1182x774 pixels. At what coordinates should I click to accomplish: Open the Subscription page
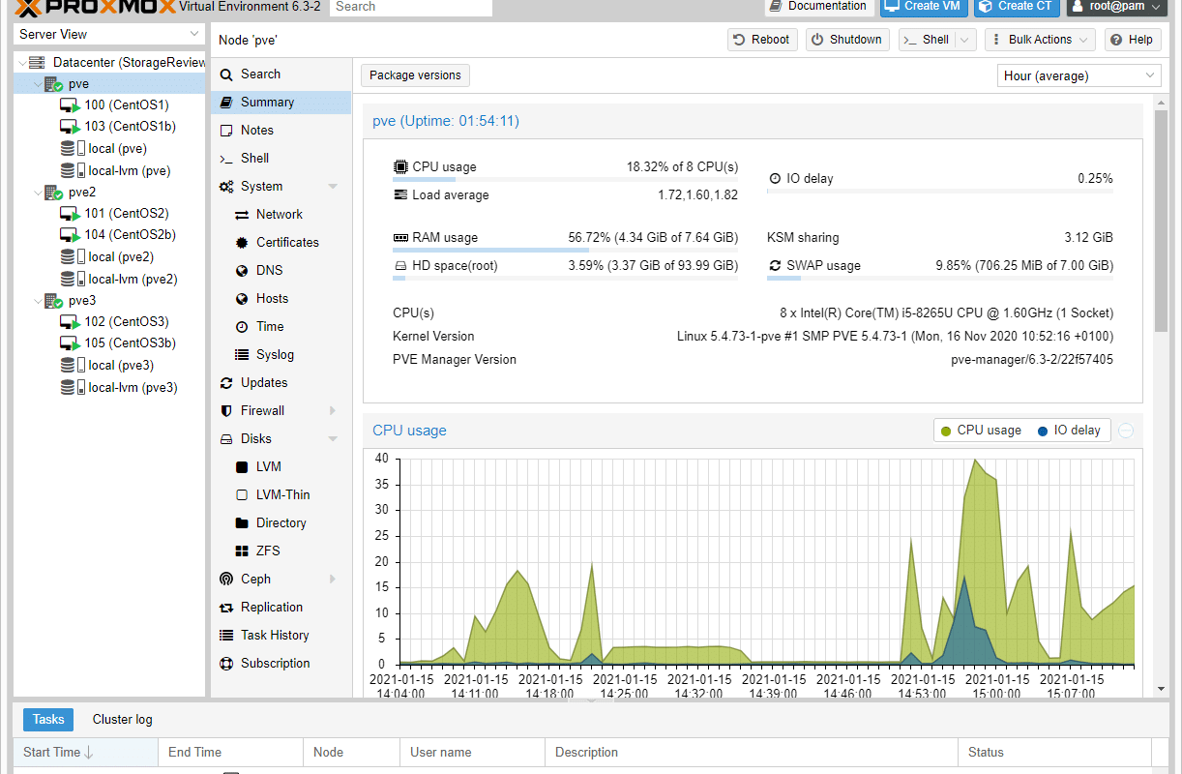tap(281, 664)
